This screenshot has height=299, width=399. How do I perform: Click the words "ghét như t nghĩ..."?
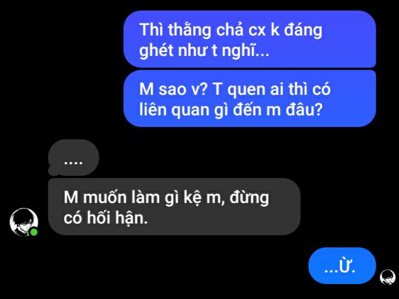pyautogui.click(x=204, y=50)
